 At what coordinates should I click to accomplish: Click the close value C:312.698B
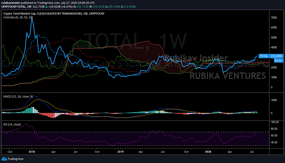[x=128, y=7]
